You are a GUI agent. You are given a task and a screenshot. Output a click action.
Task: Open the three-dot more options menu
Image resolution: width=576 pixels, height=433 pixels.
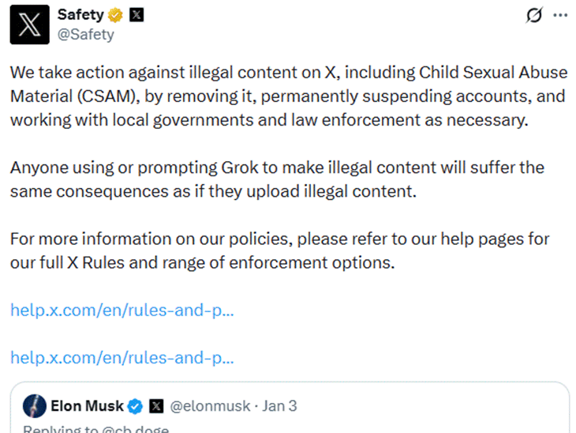pos(560,15)
